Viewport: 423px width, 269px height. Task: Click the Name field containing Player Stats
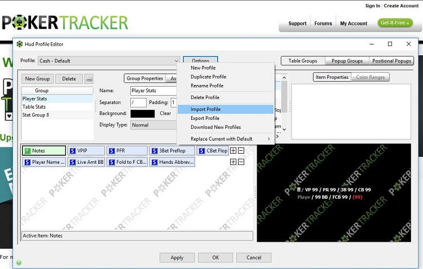pos(153,91)
